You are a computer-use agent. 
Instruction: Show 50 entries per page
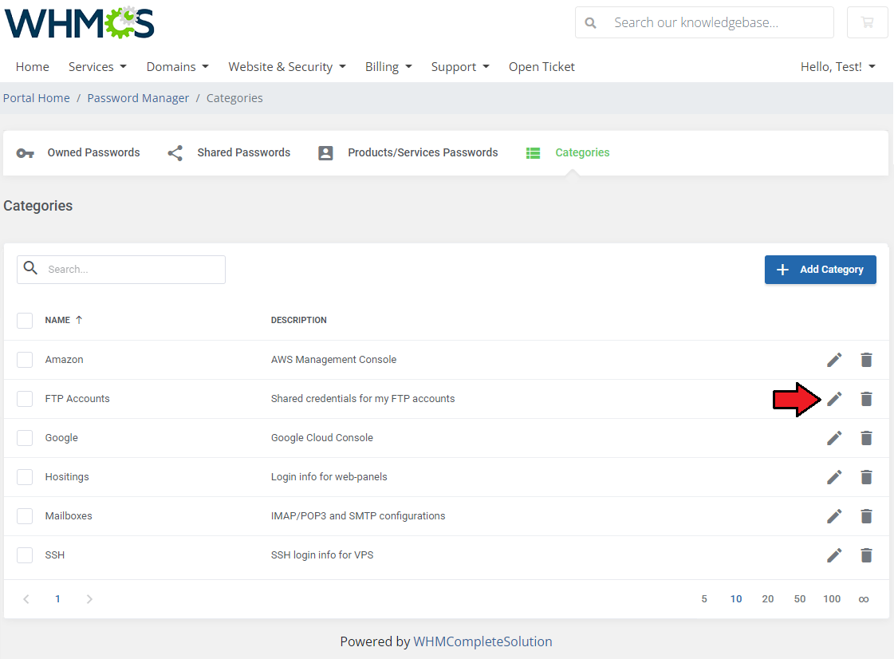[800, 599]
